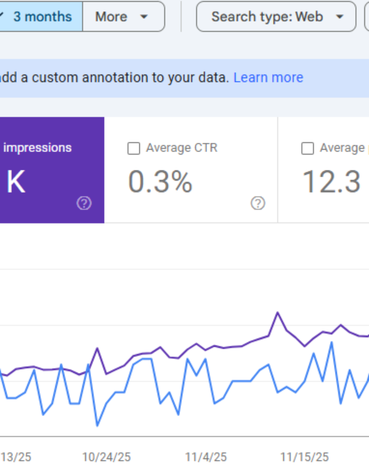Click the blue line's tallest peak

pos(332,342)
